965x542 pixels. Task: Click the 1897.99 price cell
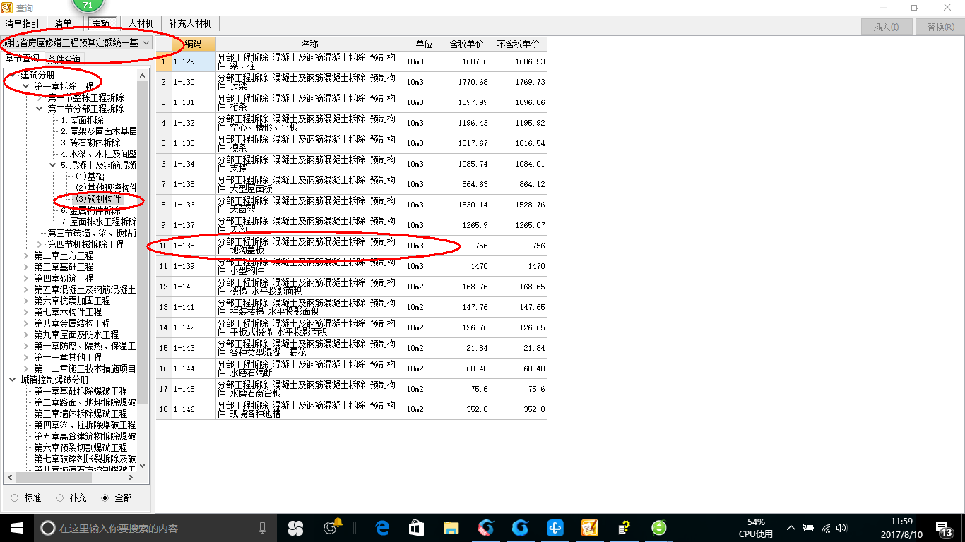click(467, 102)
